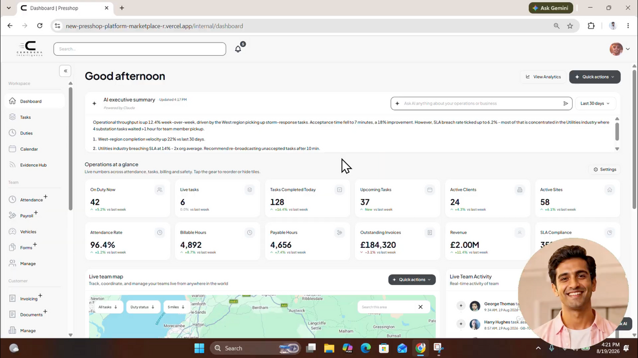The image size is (638, 358).
Task: Click the Revenue tile icon
Action: tap(519, 232)
